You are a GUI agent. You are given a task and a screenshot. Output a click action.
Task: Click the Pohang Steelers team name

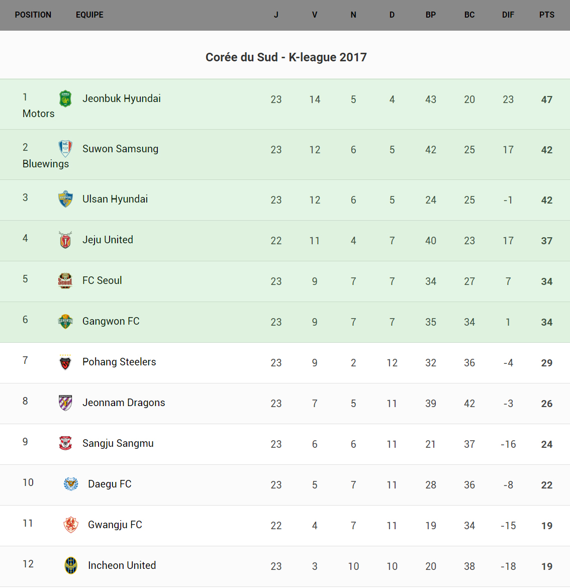click(119, 362)
